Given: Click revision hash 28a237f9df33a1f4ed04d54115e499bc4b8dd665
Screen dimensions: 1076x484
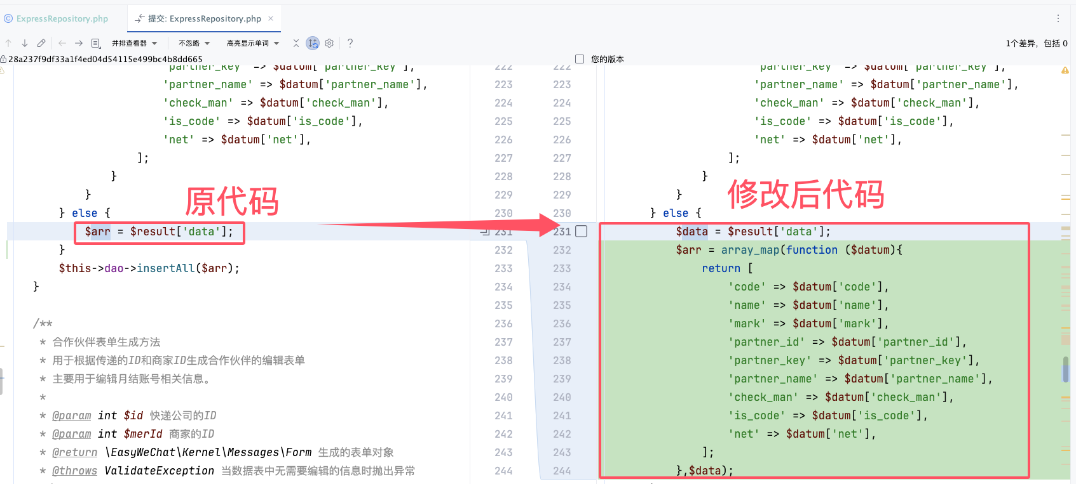Looking at the screenshot, I should 106,59.
